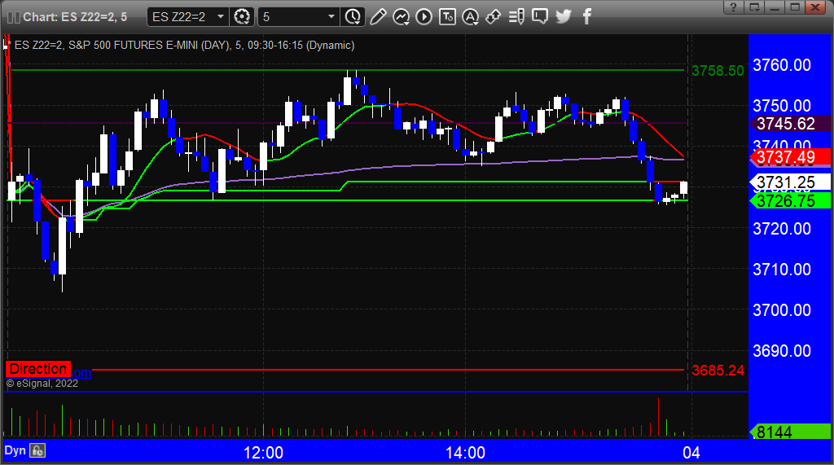Click the 3750.00 price axis label
Viewport: 834px width, 465px height.
pos(782,106)
